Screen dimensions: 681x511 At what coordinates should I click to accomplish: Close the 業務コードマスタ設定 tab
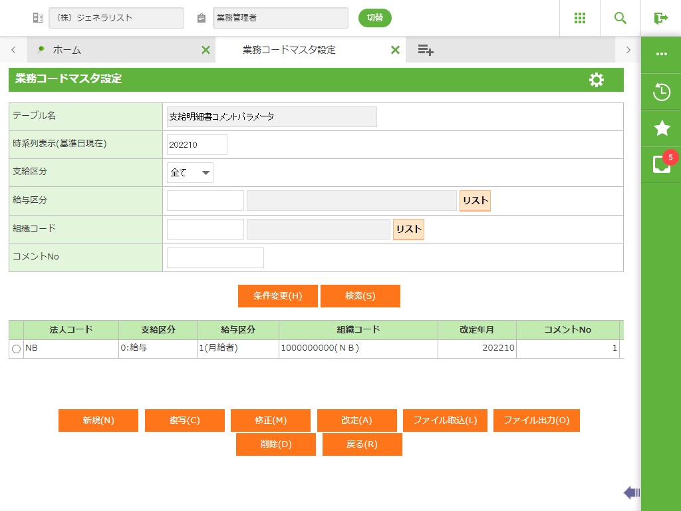pyautogui.click(x=395, y=50)
